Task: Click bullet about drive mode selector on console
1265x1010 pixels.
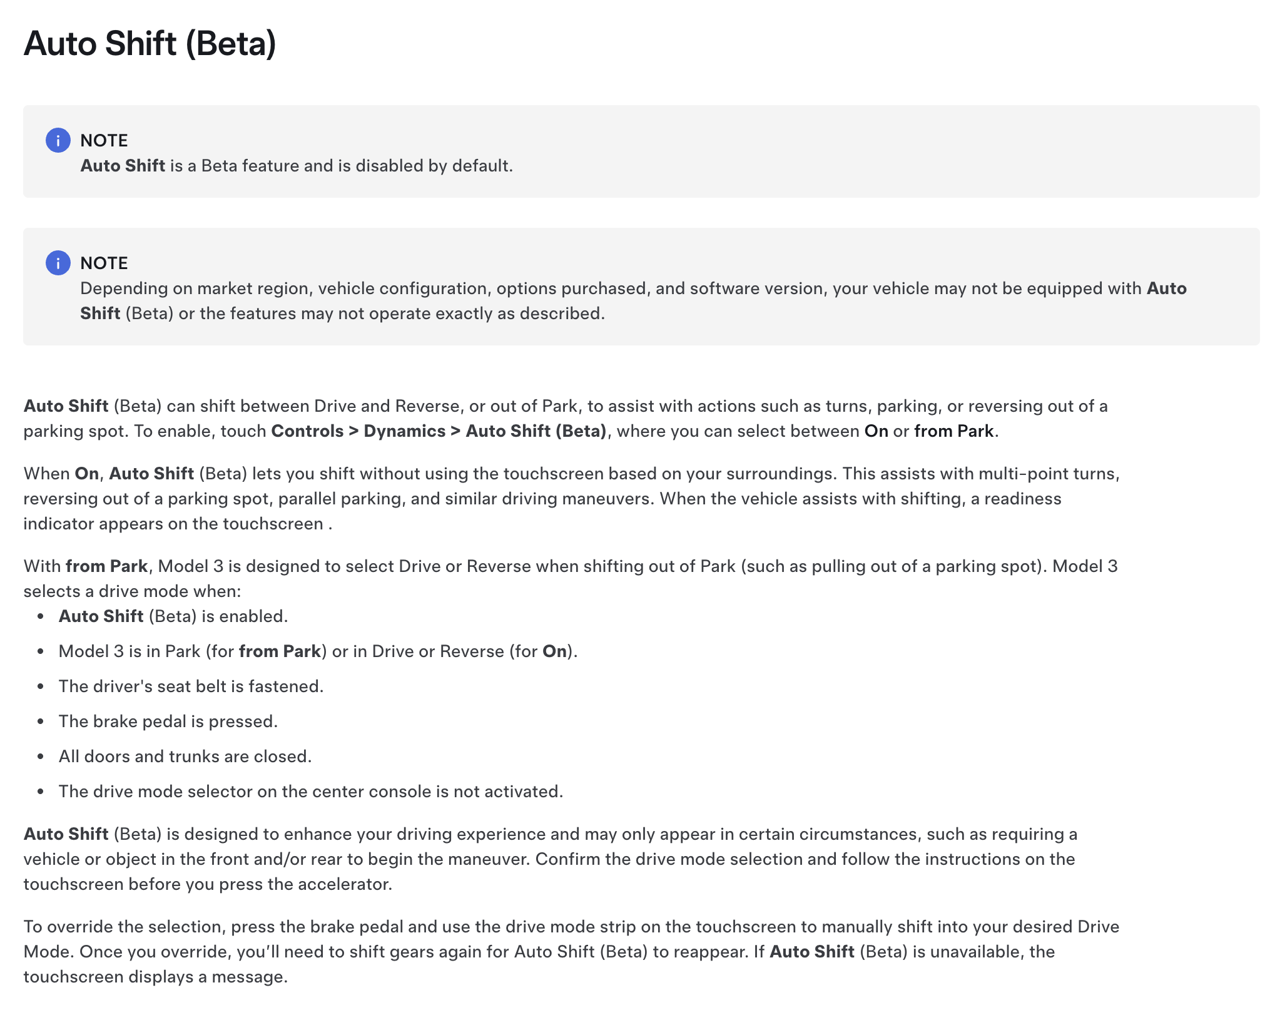Action: (x=311, y=792)
